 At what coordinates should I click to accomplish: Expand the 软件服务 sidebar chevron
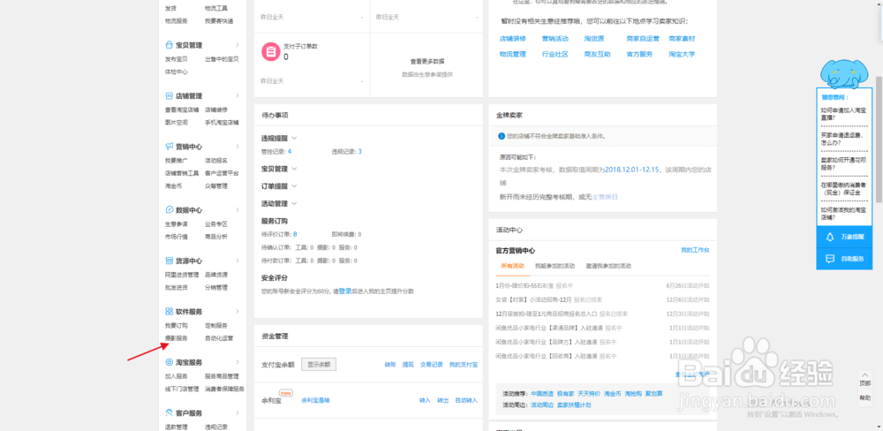click(x=238, y=312)
